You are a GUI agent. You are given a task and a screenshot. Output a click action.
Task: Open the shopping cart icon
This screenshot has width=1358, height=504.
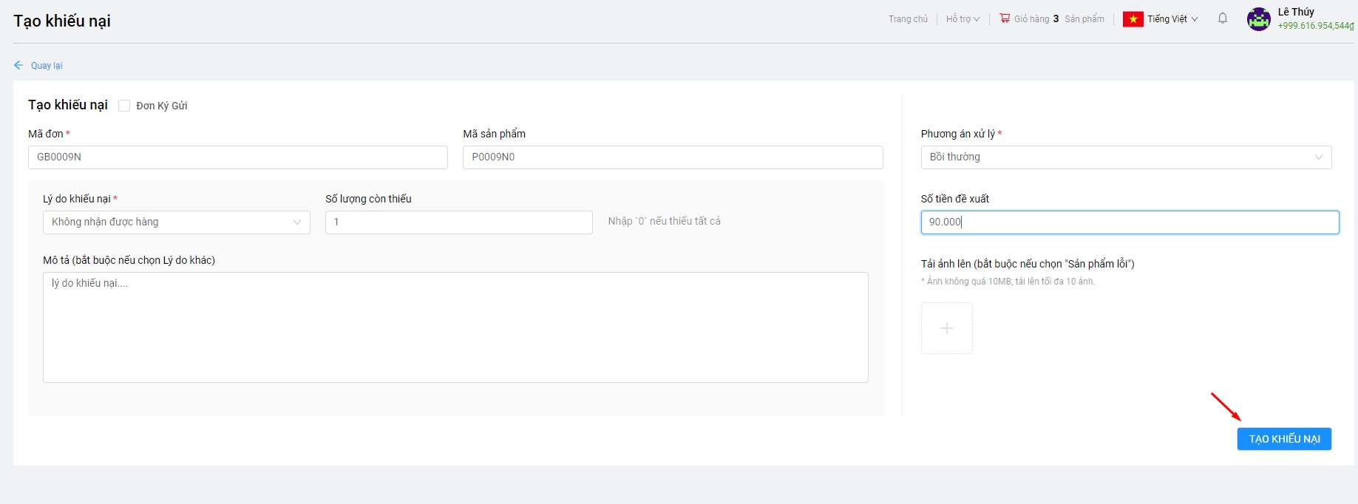[x=1005, y=18]
